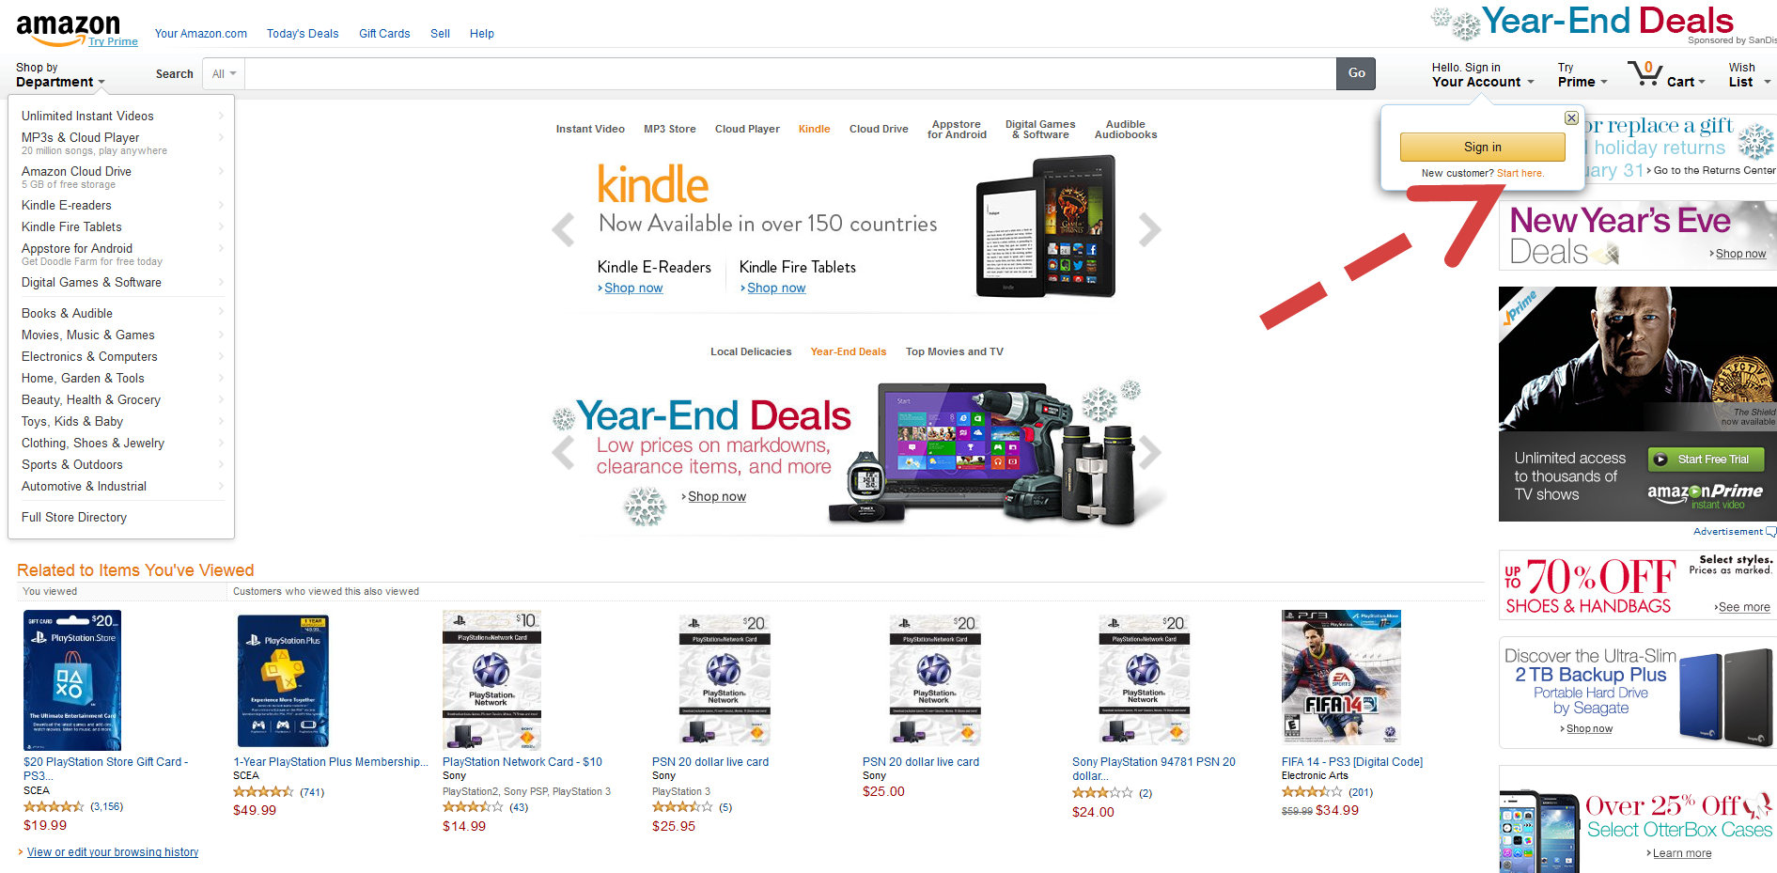Close the sign-in popup

click(x=1571, y=117)
